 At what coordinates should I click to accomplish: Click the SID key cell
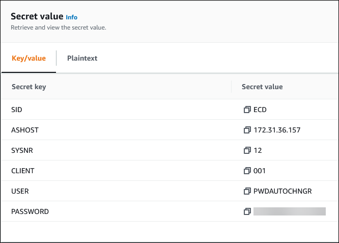pos(17,110)
